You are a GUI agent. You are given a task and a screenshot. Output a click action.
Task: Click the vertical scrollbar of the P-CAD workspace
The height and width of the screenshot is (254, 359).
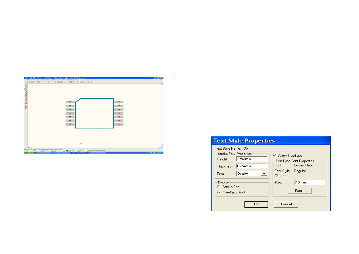click(162, 115)
